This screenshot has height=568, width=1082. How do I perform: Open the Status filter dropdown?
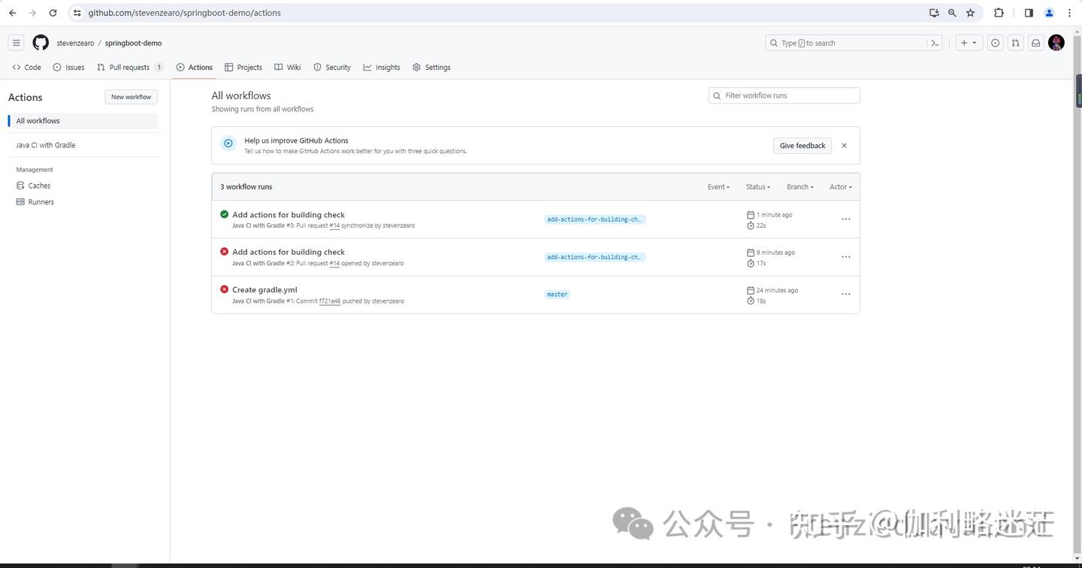(x=757, y=186)
